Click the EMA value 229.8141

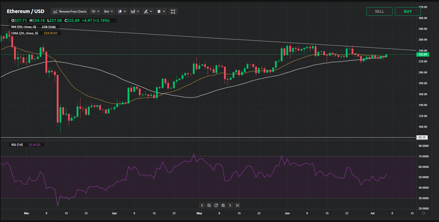(51, 33)
